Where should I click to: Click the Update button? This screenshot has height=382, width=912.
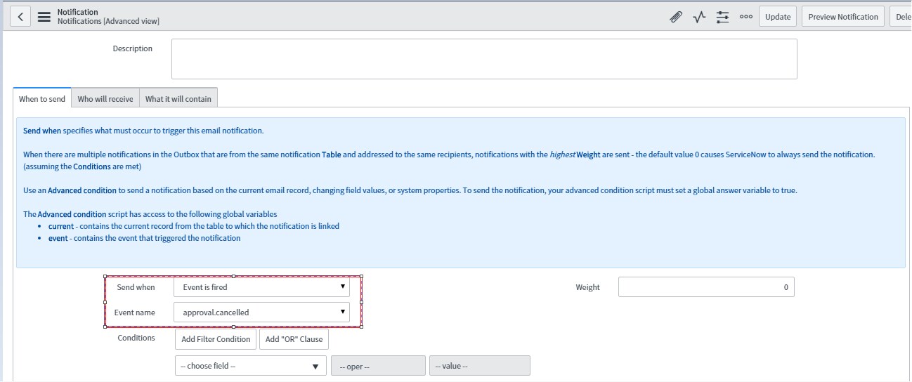click(777, 17)
